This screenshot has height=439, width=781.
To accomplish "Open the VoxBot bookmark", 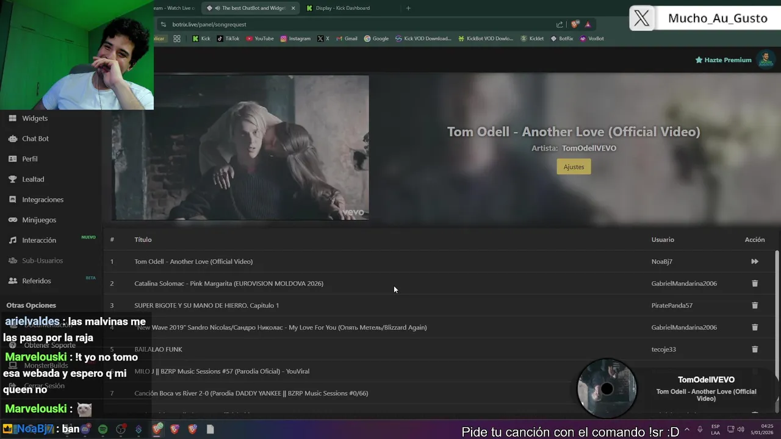I will pyautogui.click(x=592, y=38).
